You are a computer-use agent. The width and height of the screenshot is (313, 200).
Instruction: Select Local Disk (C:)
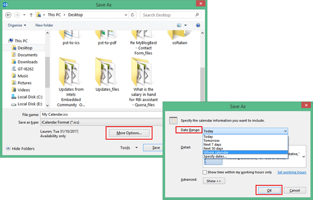[x=27, y=97]
